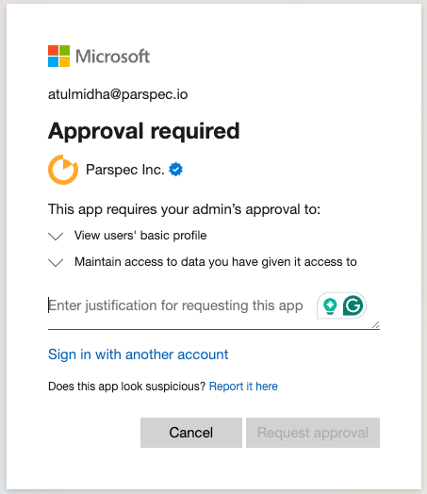Follow the Report it here link

pos(243,387)
